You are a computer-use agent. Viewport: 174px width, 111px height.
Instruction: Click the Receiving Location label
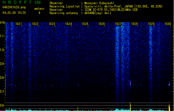[64, 6]
